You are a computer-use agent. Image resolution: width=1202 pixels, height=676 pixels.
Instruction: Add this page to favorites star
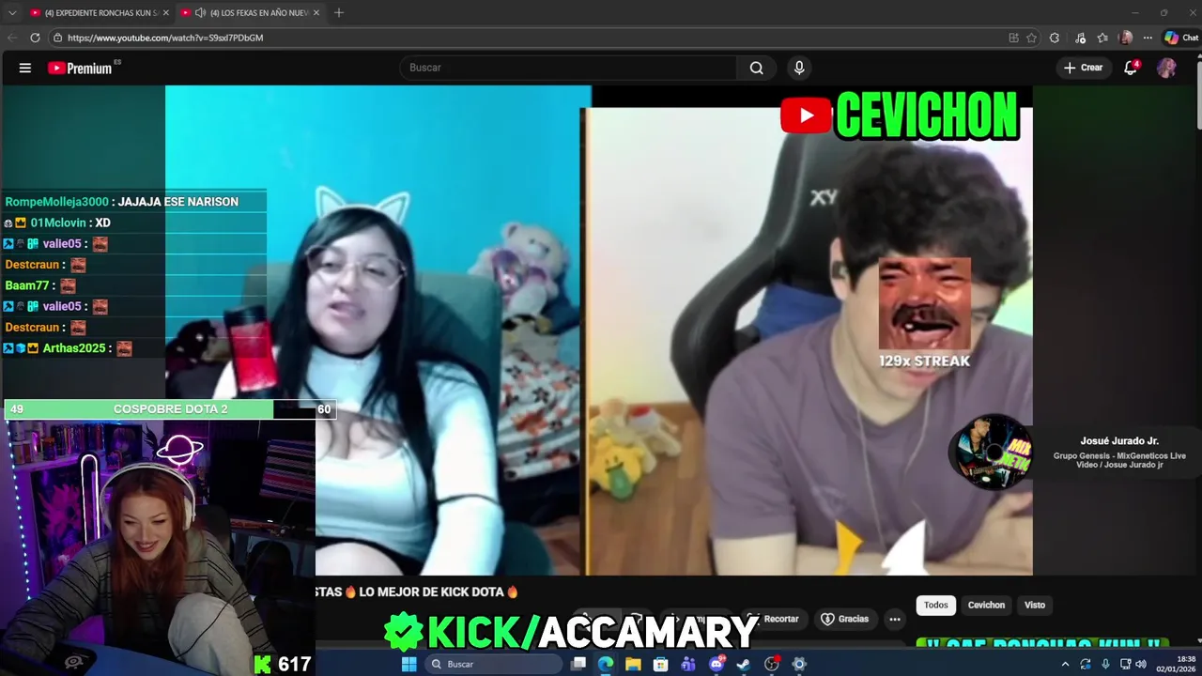point(1031,38)
